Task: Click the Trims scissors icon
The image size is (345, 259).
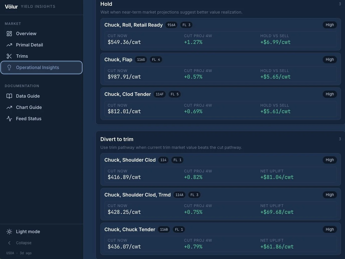Action: [9, 56]
